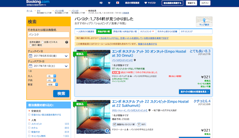Image resolution: width=239 pixels, height=138 pixels.
Task: Open the Japan flag language selector
Action: click(117, 3)
